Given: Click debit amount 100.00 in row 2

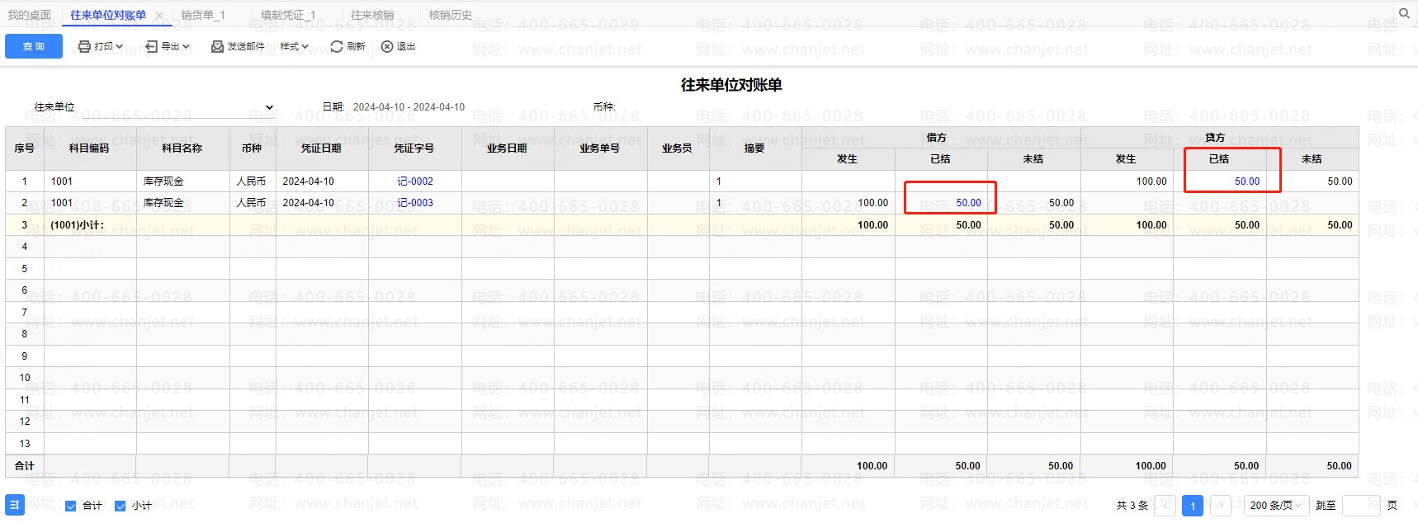Looking at the screenshot, I should click(x=873, y=203).
